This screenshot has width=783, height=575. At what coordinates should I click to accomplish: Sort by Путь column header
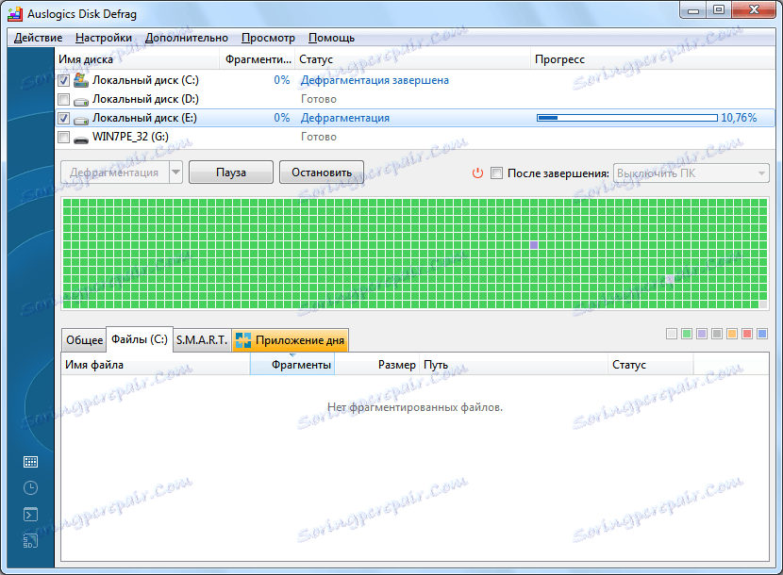tap(514, 365)
